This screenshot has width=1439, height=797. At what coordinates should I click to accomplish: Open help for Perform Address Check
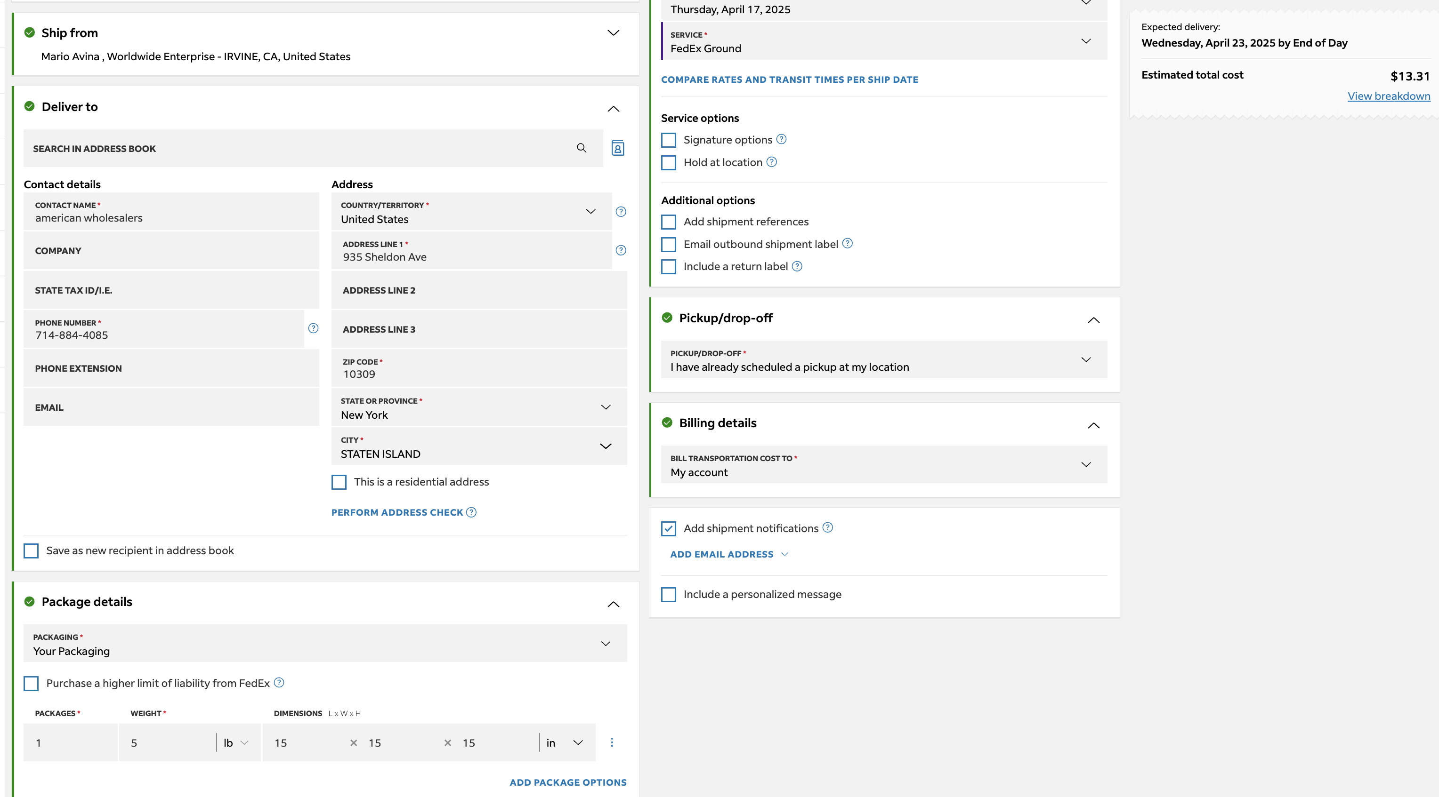[x=471, y=512]
